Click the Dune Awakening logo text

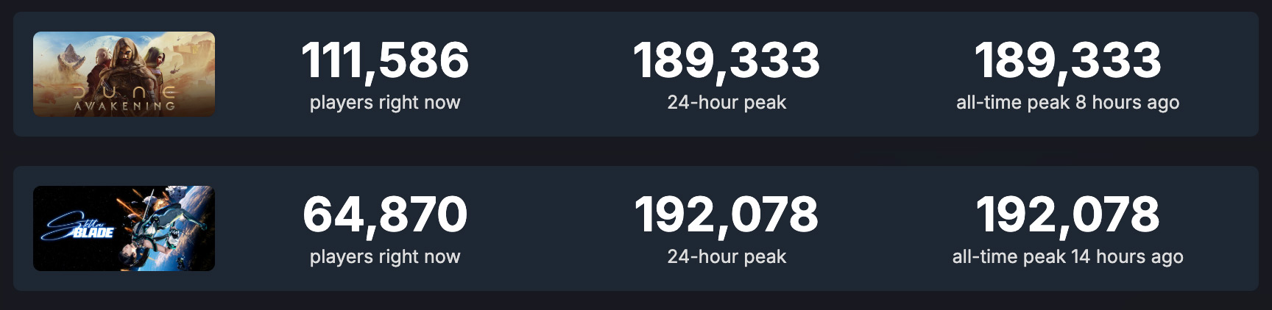[x=124, y=99]
